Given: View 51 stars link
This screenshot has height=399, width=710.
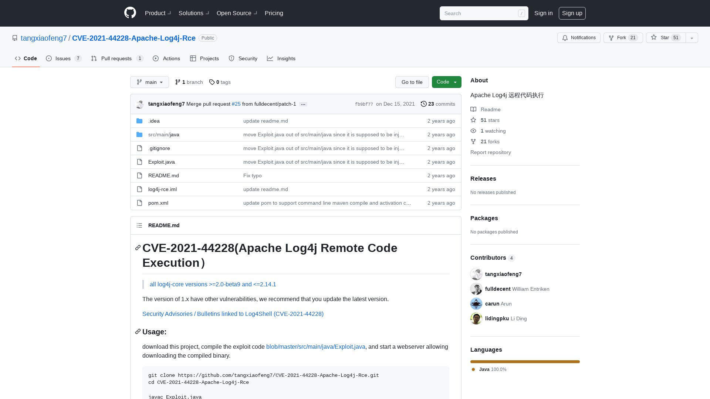Looking at the screenshot, I should click(x=485, y=120).
